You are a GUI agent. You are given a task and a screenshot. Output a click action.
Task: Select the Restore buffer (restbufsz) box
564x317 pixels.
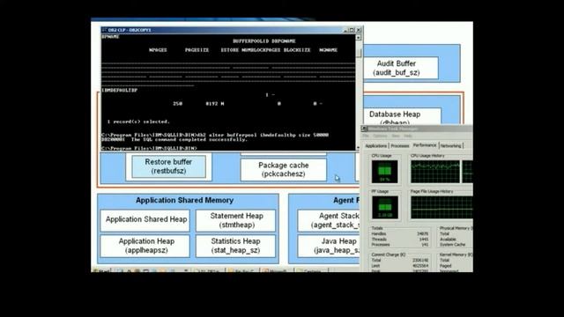[x=168, y=166]
